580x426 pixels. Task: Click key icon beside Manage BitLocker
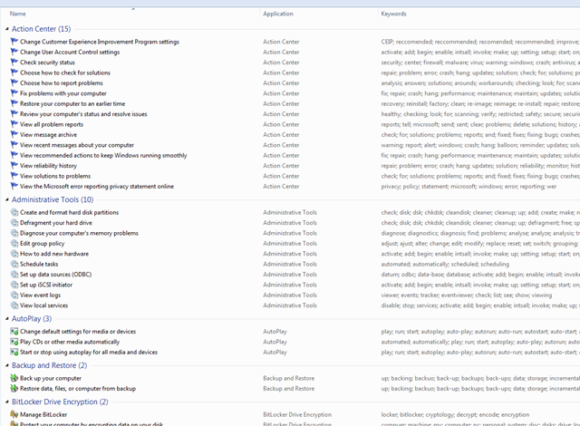[x=14, y=414]
